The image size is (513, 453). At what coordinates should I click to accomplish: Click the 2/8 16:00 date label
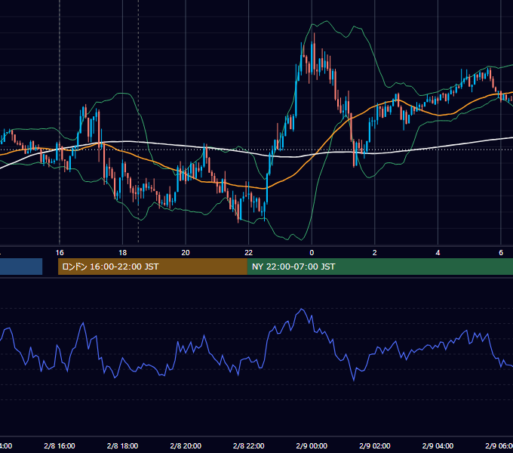[60, 445]
